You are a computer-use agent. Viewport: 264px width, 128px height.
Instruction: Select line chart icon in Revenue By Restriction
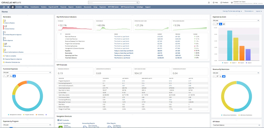tap(214, 76)
